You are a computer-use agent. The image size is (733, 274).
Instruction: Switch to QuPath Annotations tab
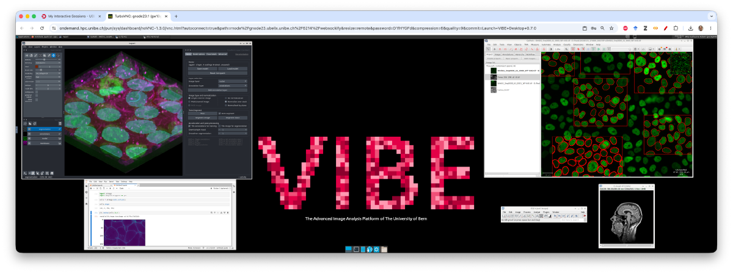(508, 54)
